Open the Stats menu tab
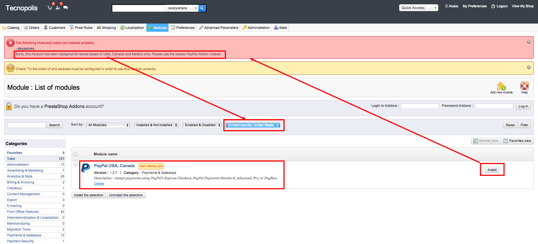Viewport: 538px width, 244px height. pos(280,28)
